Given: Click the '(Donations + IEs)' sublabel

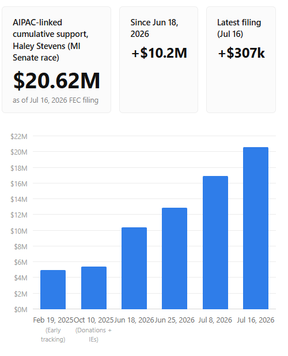Looking at the screenshot, I should pyautogui.click(x=93, y=335).
